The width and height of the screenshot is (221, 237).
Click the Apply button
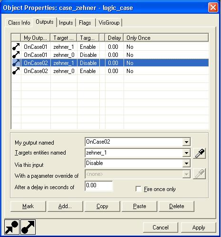(x=199, y=228)
